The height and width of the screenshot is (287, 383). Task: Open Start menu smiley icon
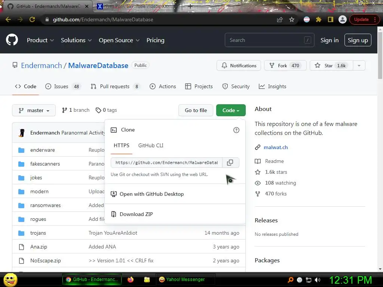[10, 280]
